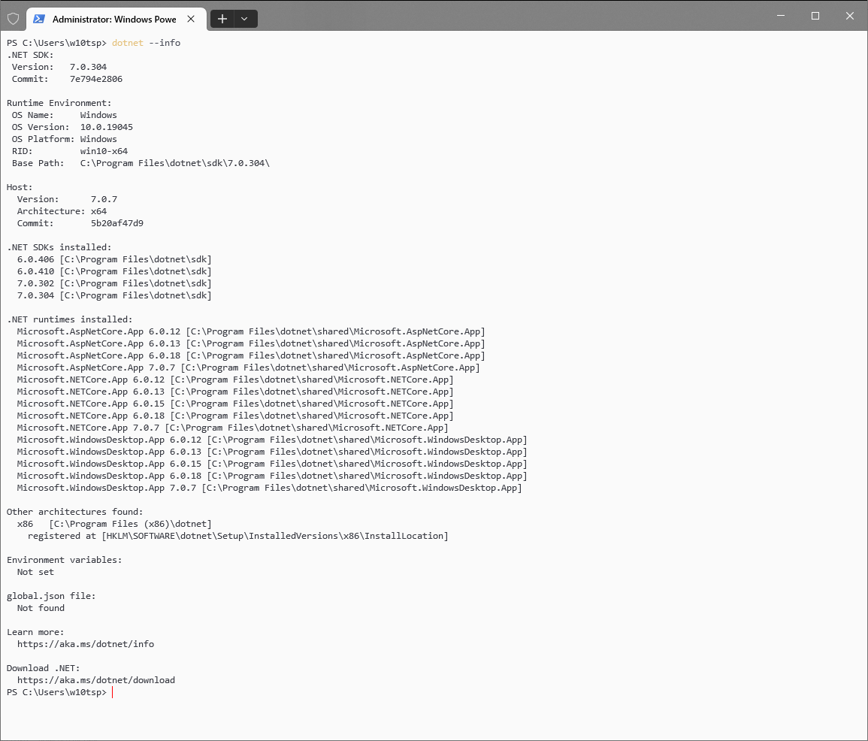
Task: Click the x86 Program Files (x86)\dotnet line
Action: 114,524
